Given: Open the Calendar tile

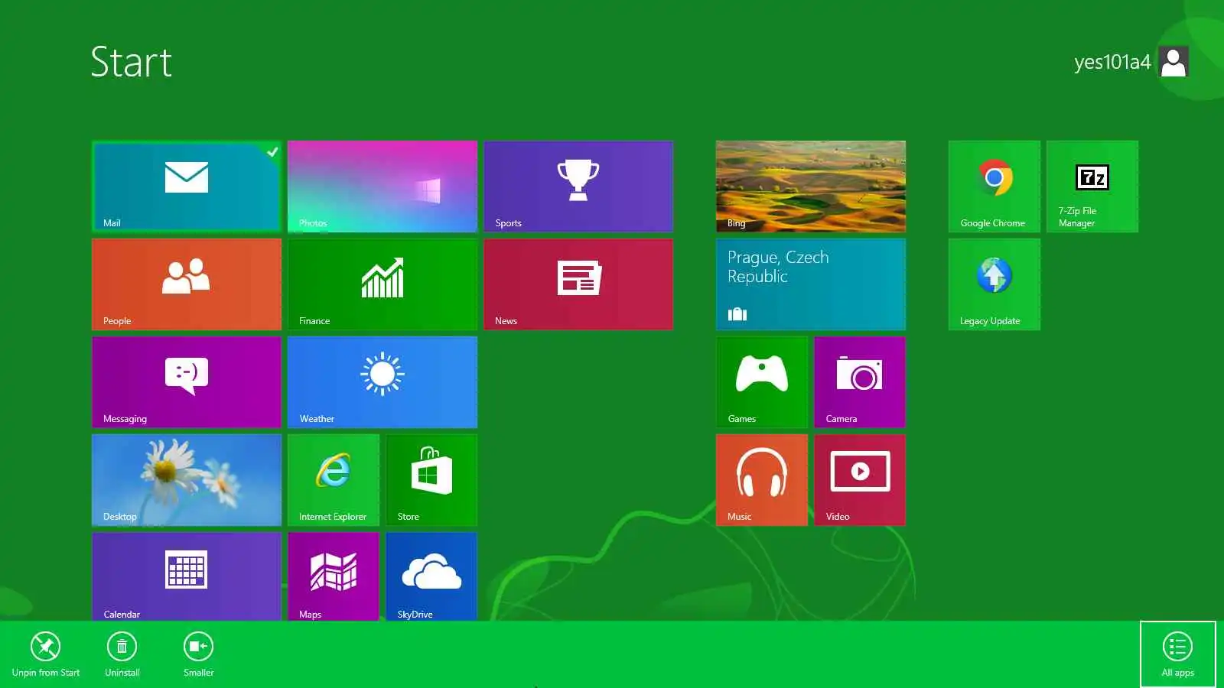Looking at the screenshot, I should 187,576.
